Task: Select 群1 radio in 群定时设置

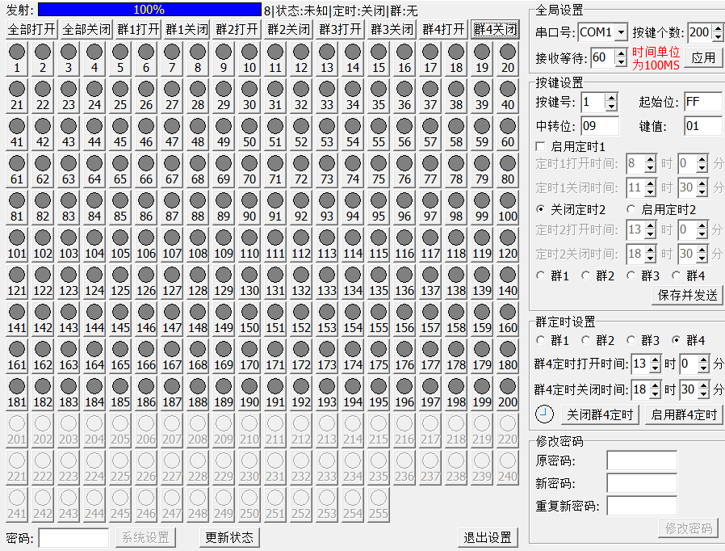Action: (x=540, y=340)
